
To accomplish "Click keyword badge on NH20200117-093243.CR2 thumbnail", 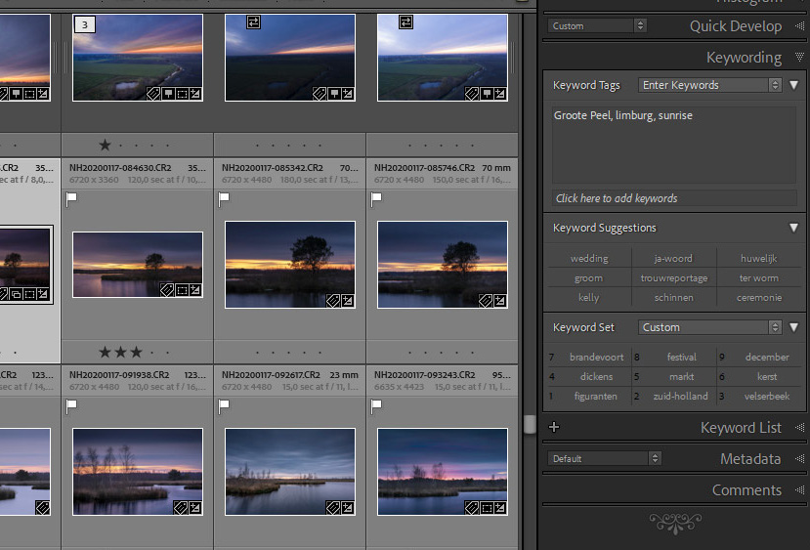I will click(x=472, y=508).
